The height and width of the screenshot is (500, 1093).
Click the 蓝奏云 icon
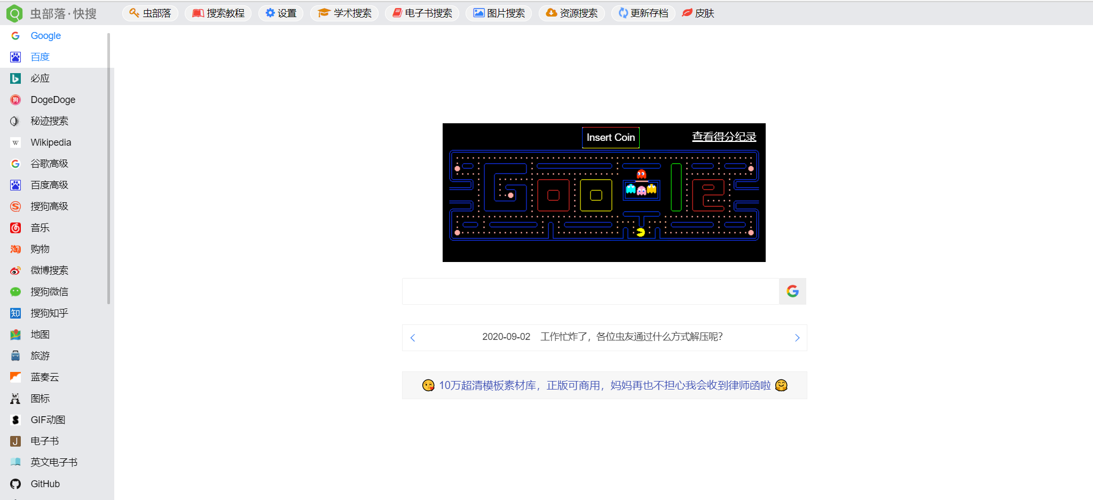(x=15, y=377)
